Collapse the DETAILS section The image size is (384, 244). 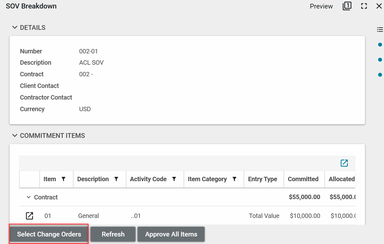tap(14, 28)
